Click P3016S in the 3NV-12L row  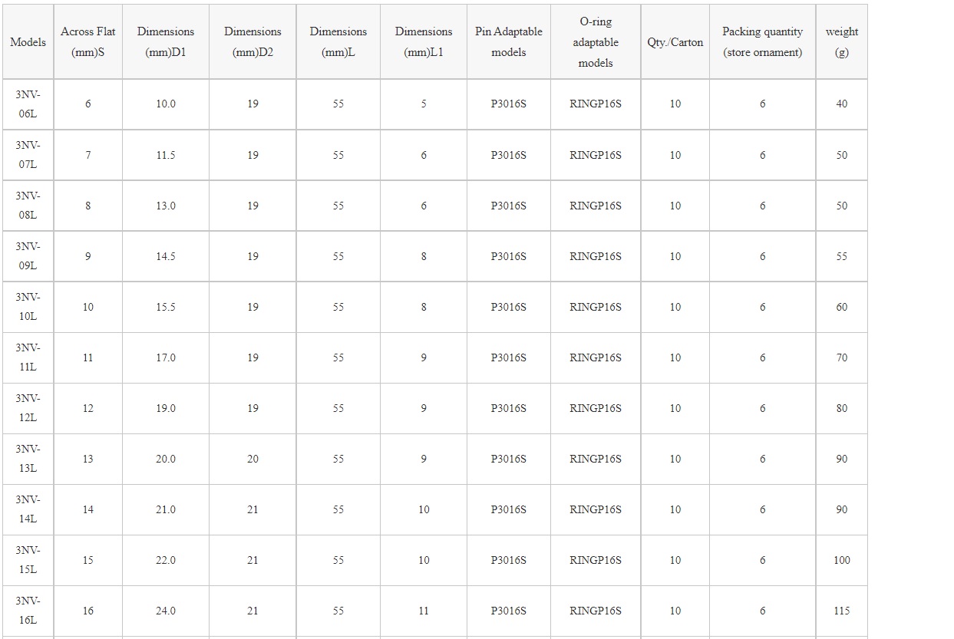pos(509,408)
